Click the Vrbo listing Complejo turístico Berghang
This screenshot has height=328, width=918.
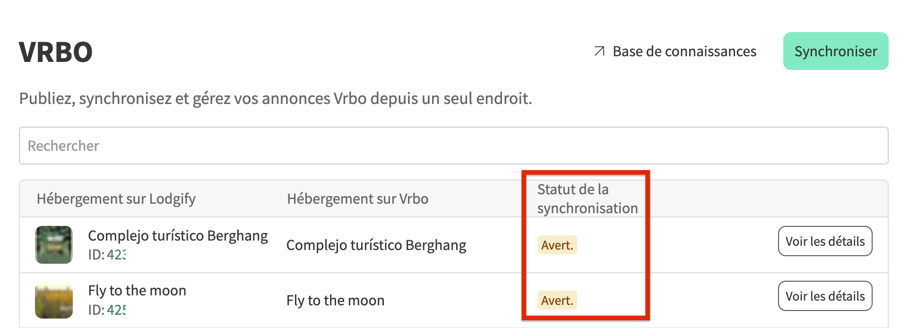pos(376,245)
